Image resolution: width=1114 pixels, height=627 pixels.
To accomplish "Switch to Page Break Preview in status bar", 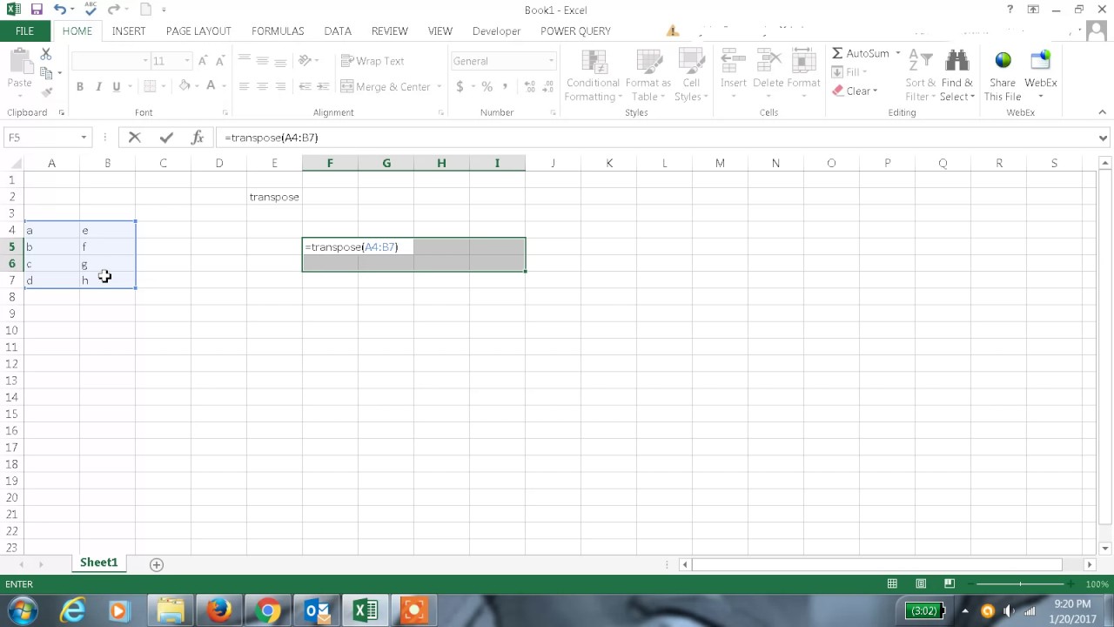I will point(950,583).
